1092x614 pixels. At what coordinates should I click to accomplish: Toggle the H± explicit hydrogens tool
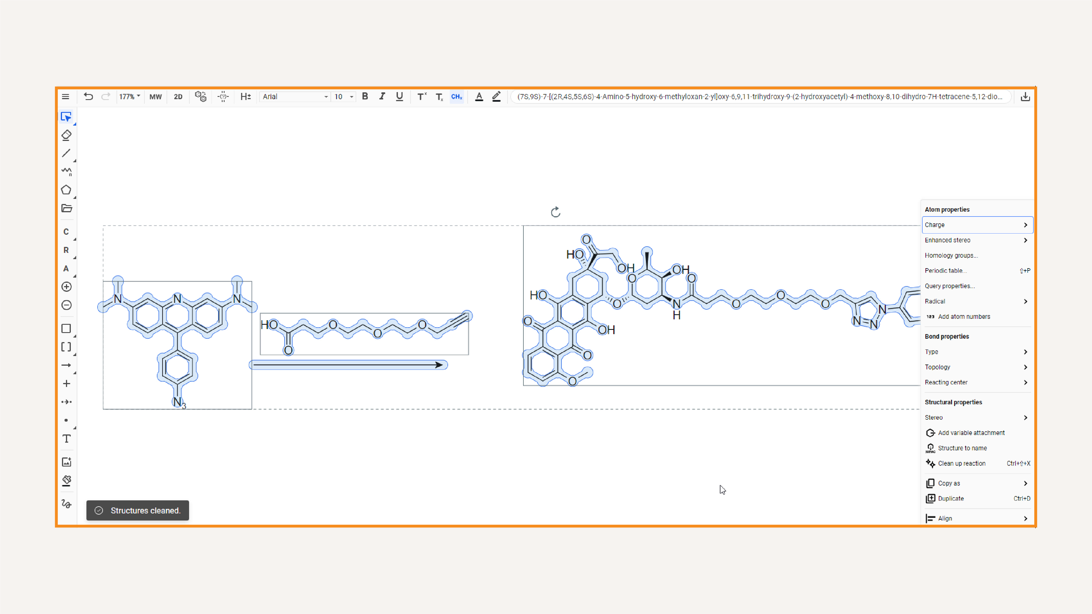pyautogui.click(x=245, y=97)
